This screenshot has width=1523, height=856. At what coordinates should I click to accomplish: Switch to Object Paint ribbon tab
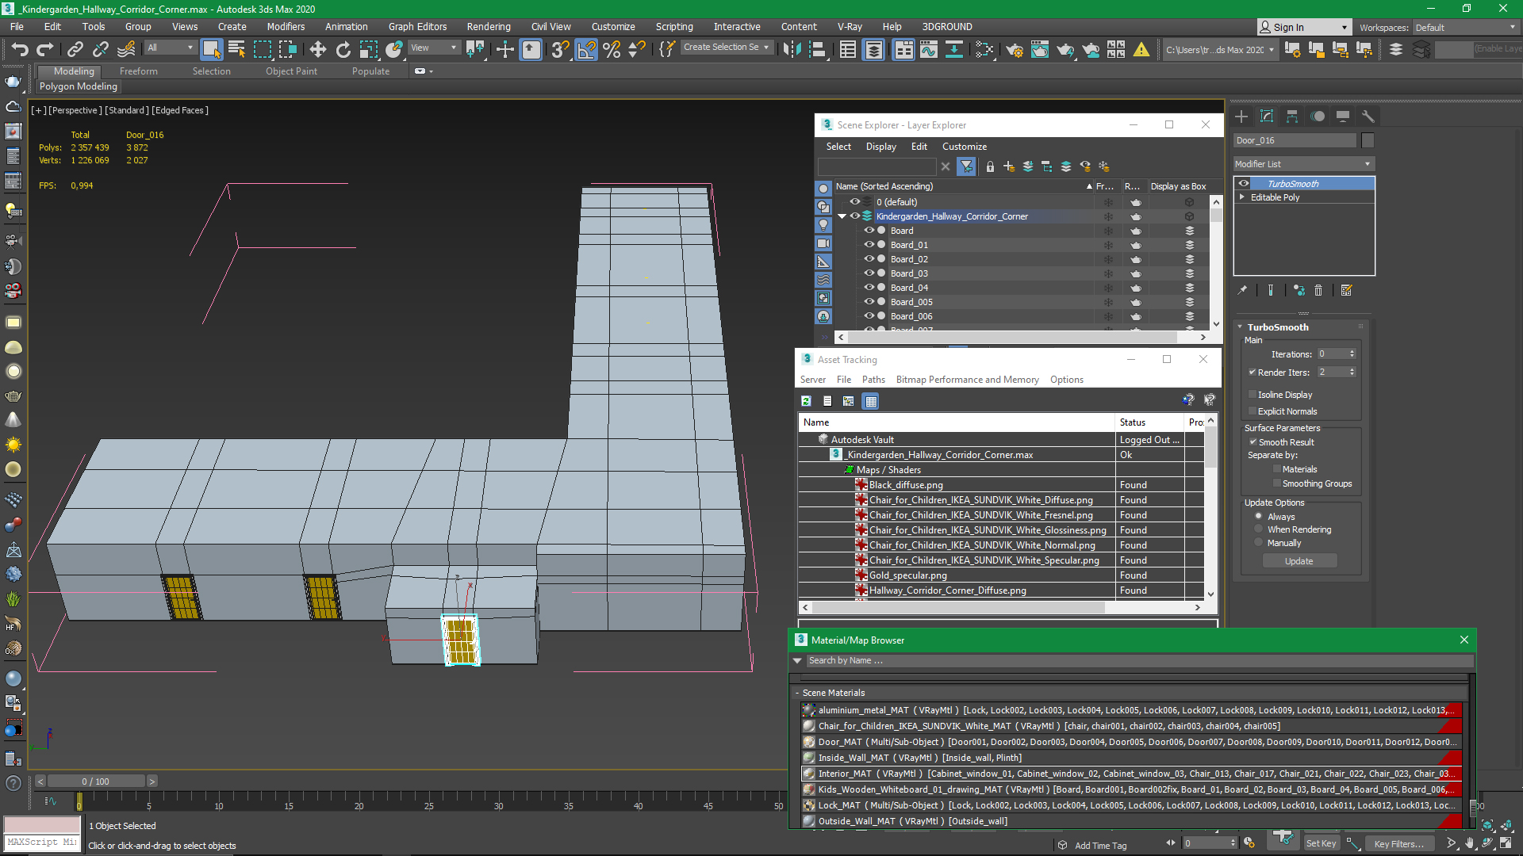pyautogui.click(x=291, y=71)
